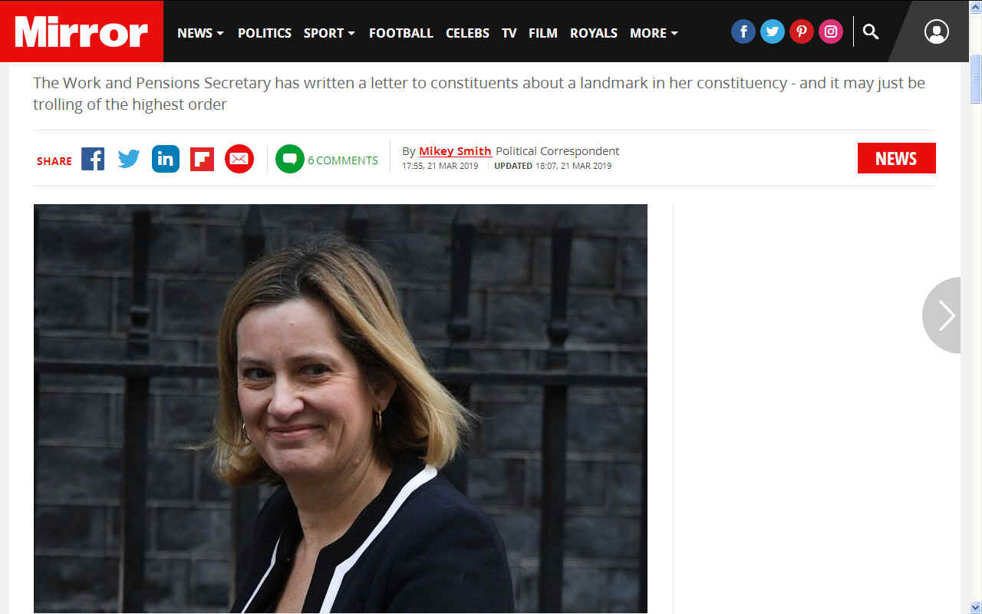Open author Mikey Smith's profile link

(x=455, y=151)
